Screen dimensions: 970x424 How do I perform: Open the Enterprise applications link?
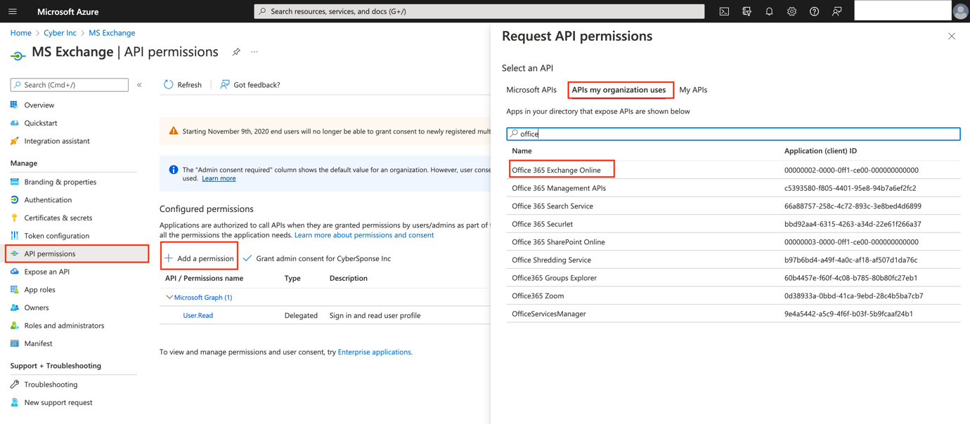[x=374, y=352]
